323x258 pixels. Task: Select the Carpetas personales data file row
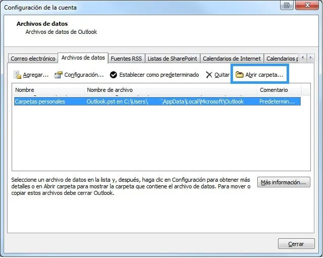coord(40,101)
